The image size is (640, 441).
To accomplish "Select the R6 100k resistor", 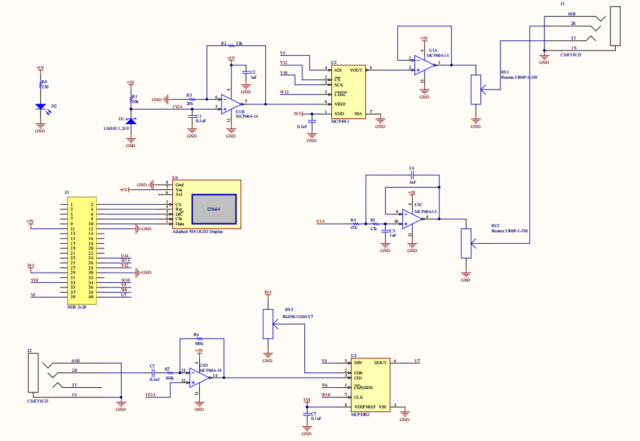I will tap(199, 340).
